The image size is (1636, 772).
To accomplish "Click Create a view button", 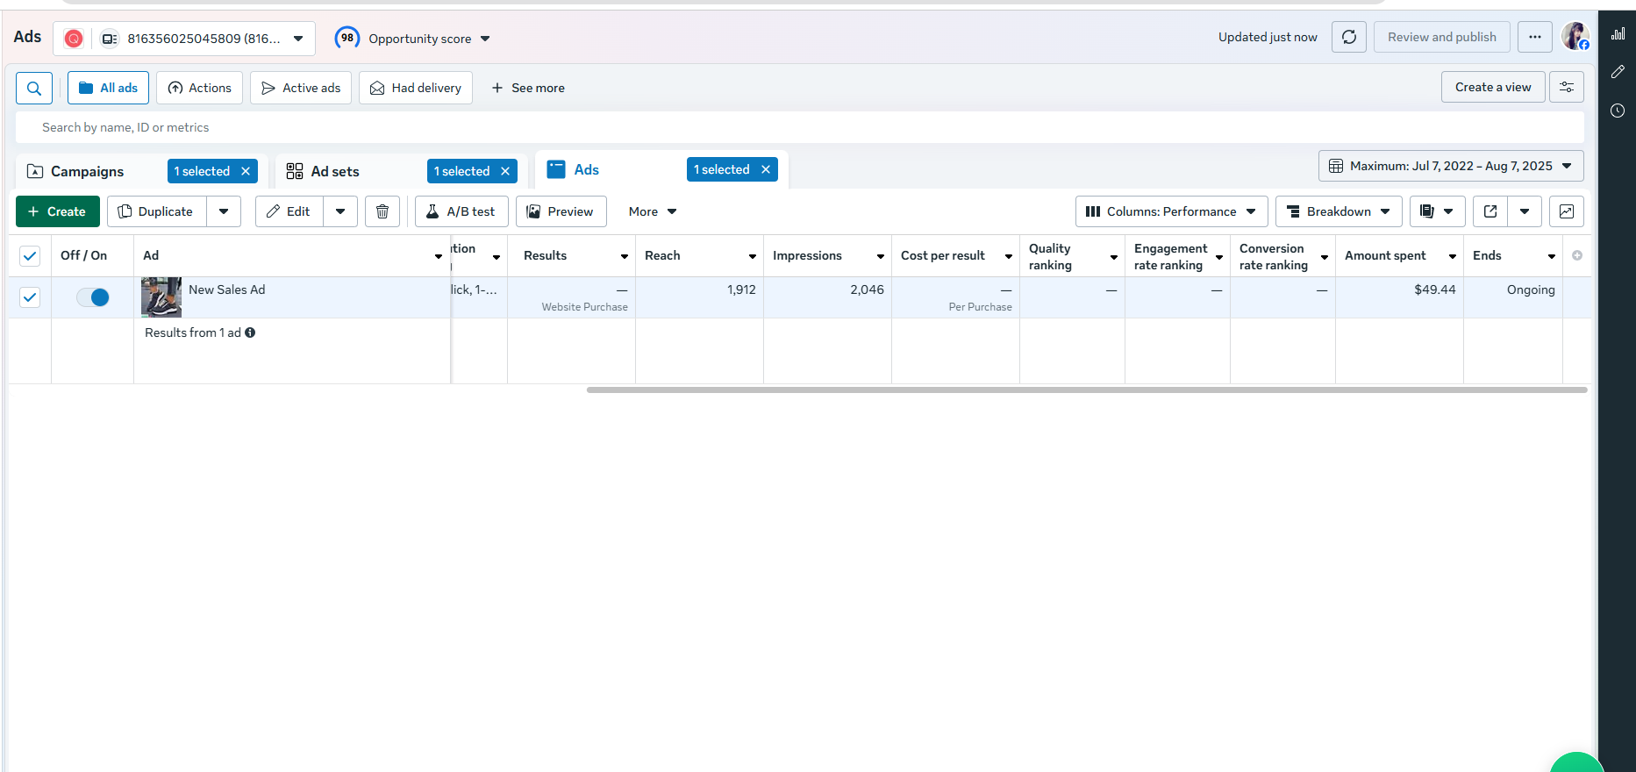I will [x=1493, y=87].
